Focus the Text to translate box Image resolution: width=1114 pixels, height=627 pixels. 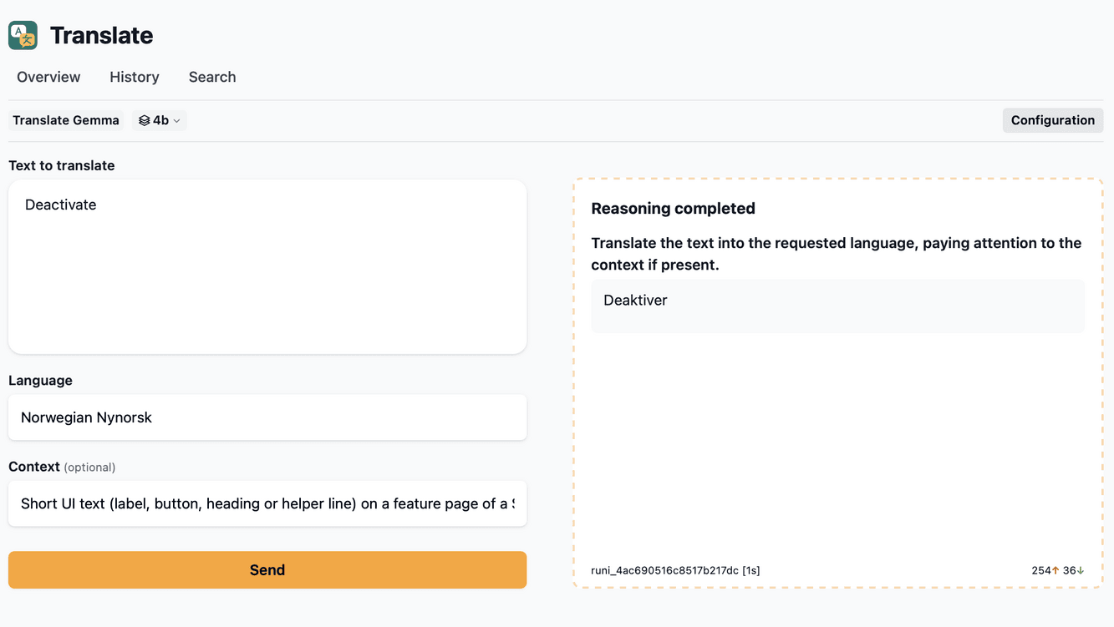[x=267, y=266]
